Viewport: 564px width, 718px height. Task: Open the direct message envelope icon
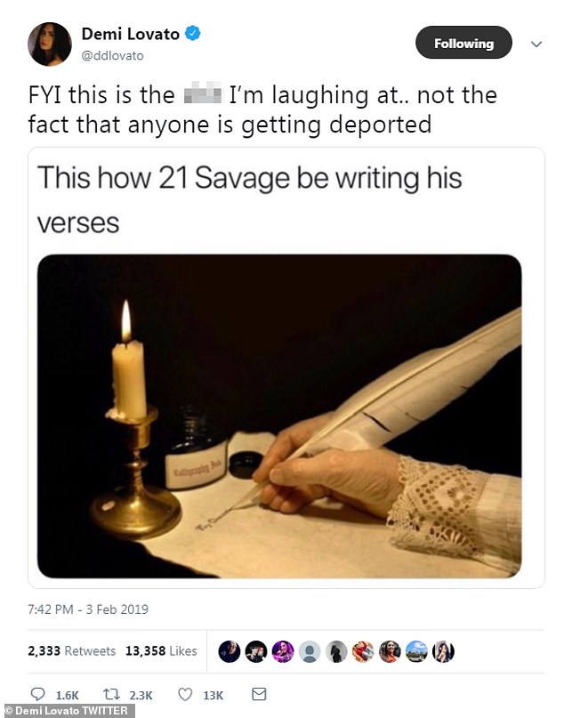(259, 694)
